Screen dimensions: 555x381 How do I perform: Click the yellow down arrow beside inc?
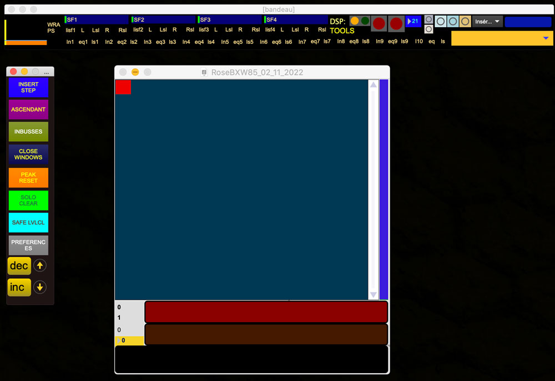39,287
